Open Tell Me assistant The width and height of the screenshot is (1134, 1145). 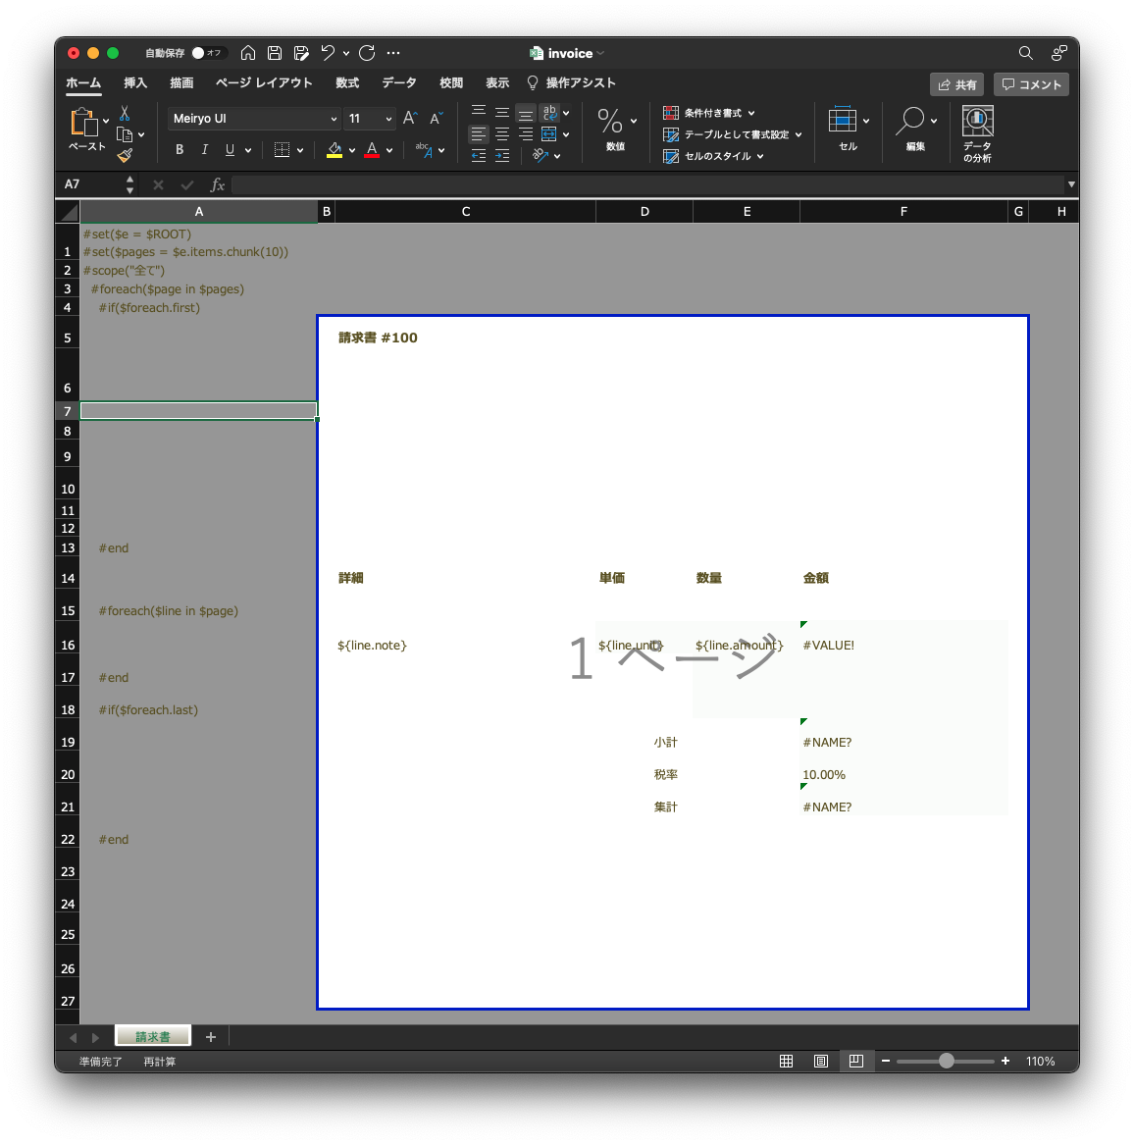[x=571, y=83]
